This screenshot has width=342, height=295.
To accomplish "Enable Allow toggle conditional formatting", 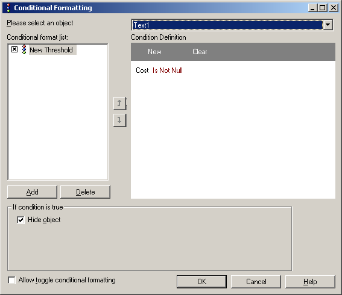I will (11, 280).
